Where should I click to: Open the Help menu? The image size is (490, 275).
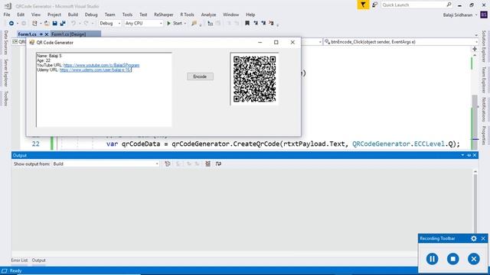pyautogui.click(x=250, y=15)
